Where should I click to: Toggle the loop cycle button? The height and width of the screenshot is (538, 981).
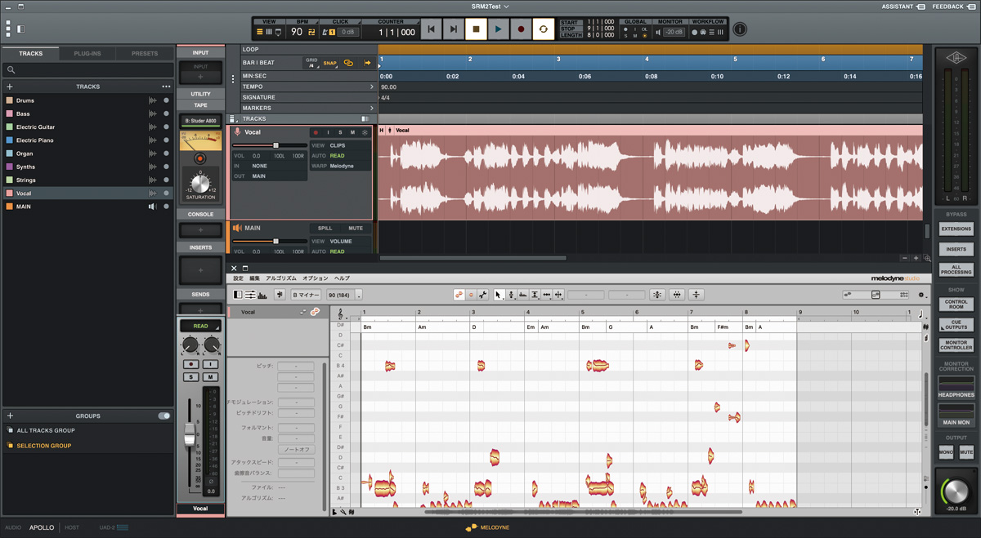[543, 29]
